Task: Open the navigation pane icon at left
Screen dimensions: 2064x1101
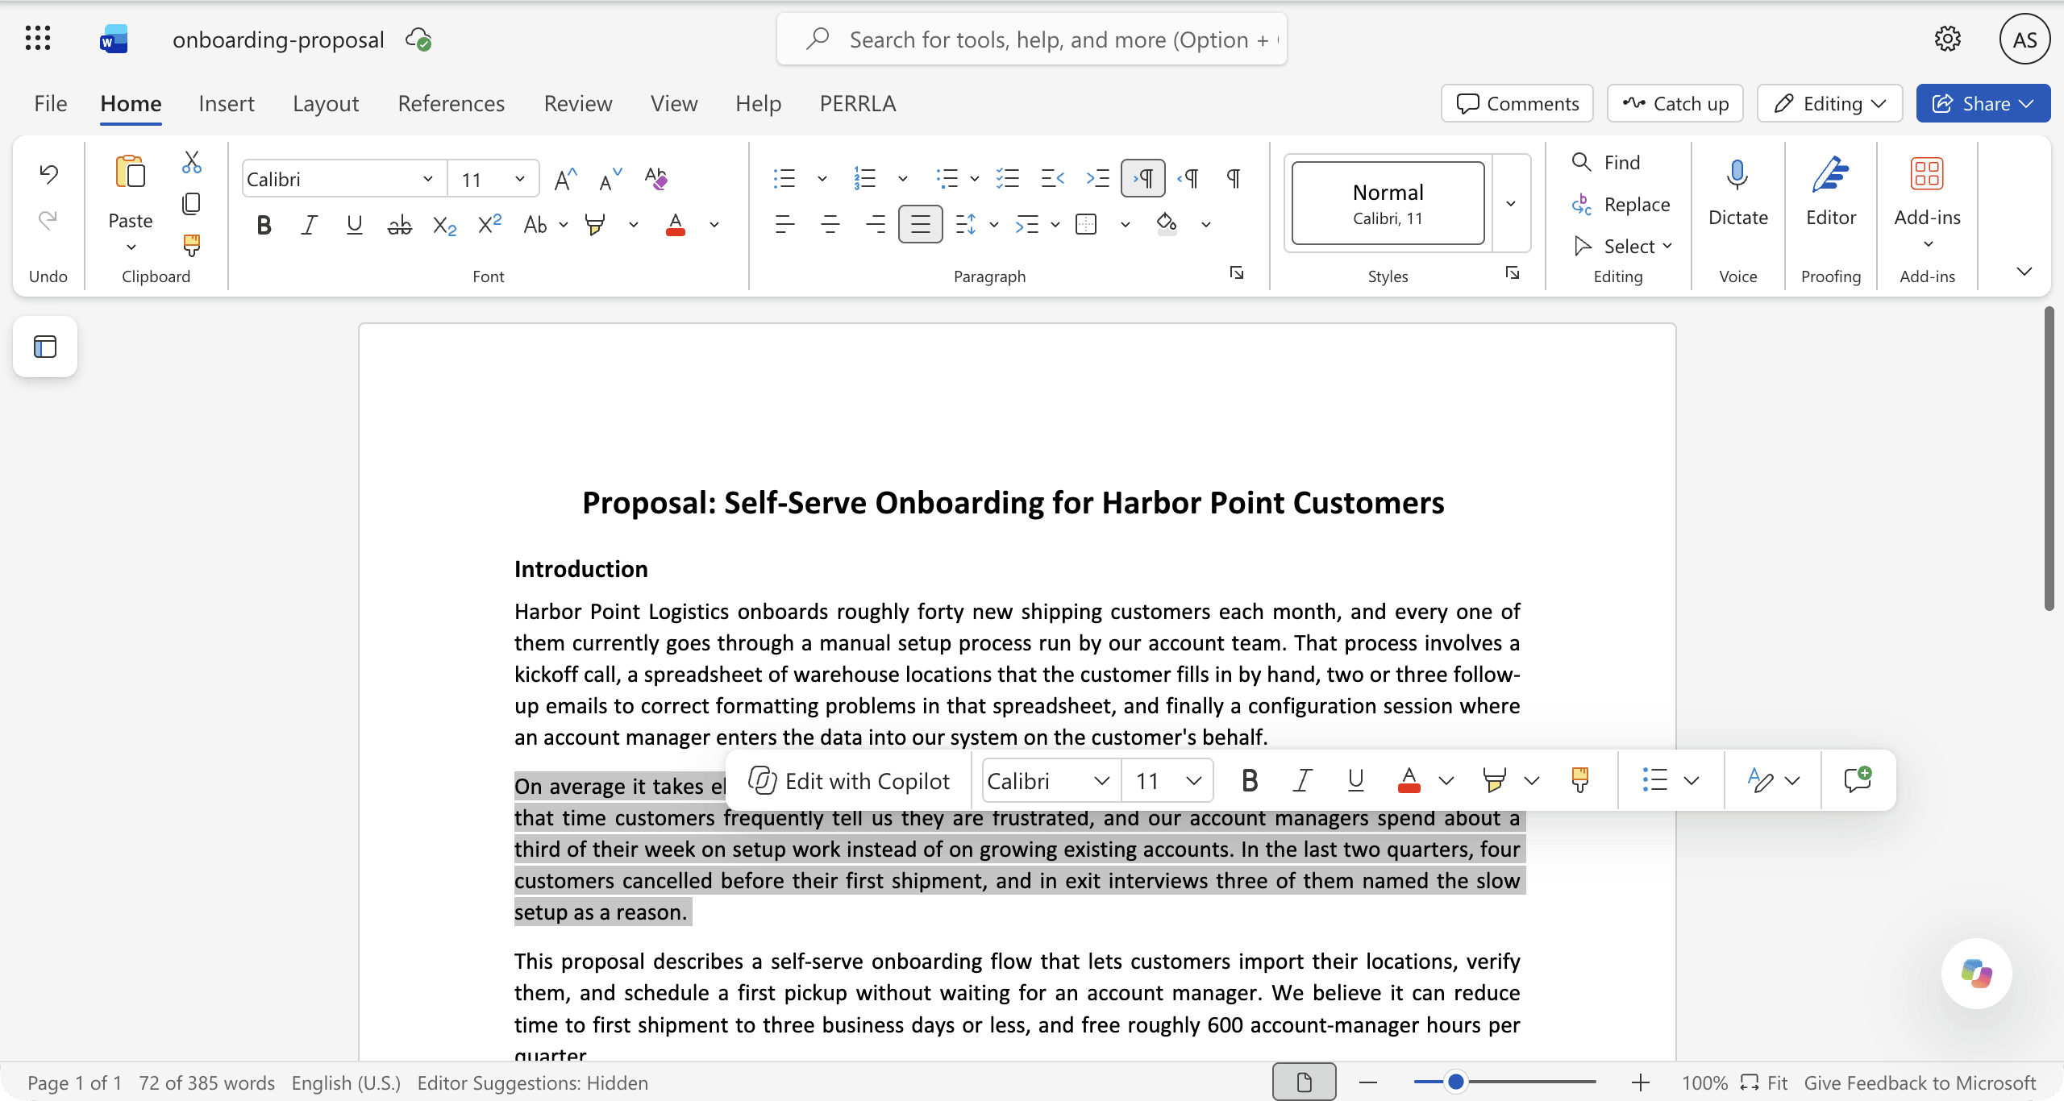Action: 45,347
